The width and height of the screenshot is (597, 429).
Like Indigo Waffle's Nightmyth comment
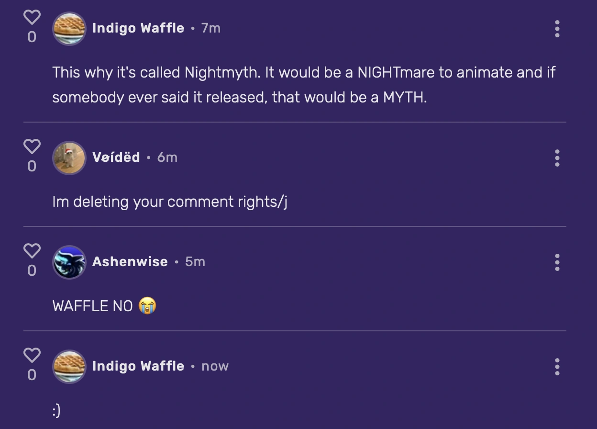click(32, 18)
